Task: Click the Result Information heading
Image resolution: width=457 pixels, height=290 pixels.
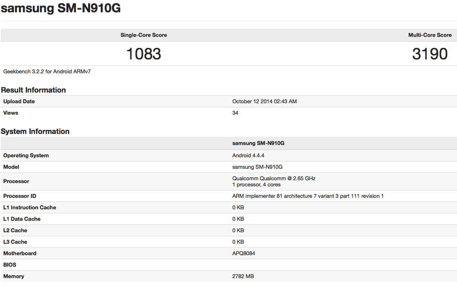Action: pos(33,90)
